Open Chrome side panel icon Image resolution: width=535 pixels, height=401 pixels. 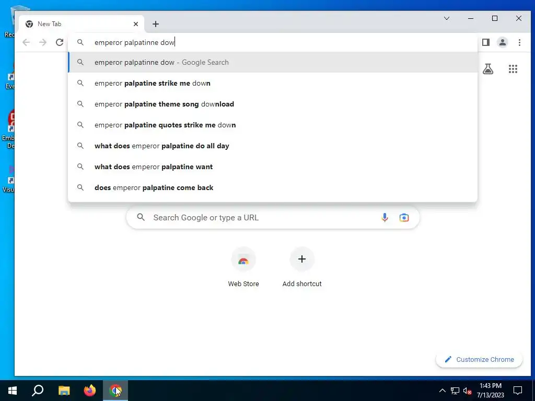[485, 42]
